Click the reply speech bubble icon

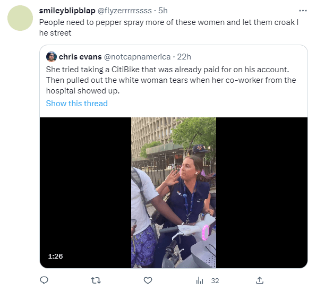tap(44, 280)
